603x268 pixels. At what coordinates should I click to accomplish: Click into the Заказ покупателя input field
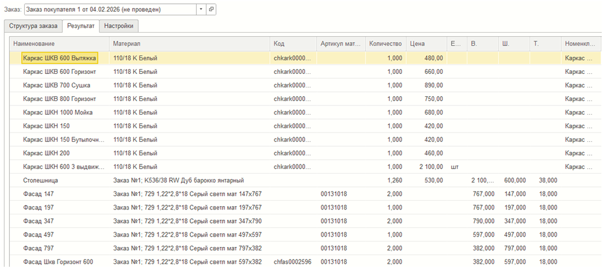pos(110,10)
